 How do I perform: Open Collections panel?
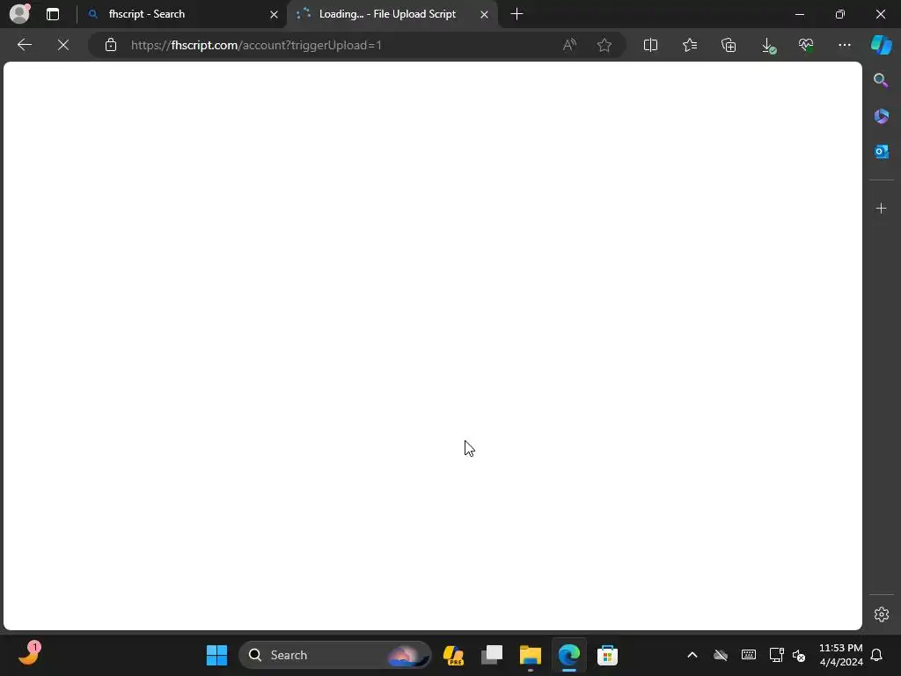pyautogui.click(x=729, y=45)
